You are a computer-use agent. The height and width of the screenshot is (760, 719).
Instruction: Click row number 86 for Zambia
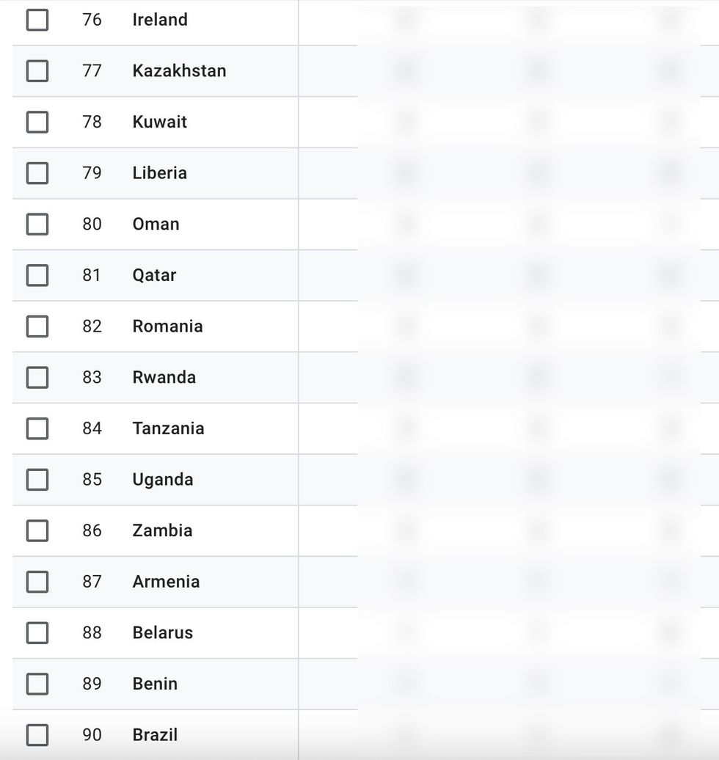pyautogui.click(x=92, y=530)
